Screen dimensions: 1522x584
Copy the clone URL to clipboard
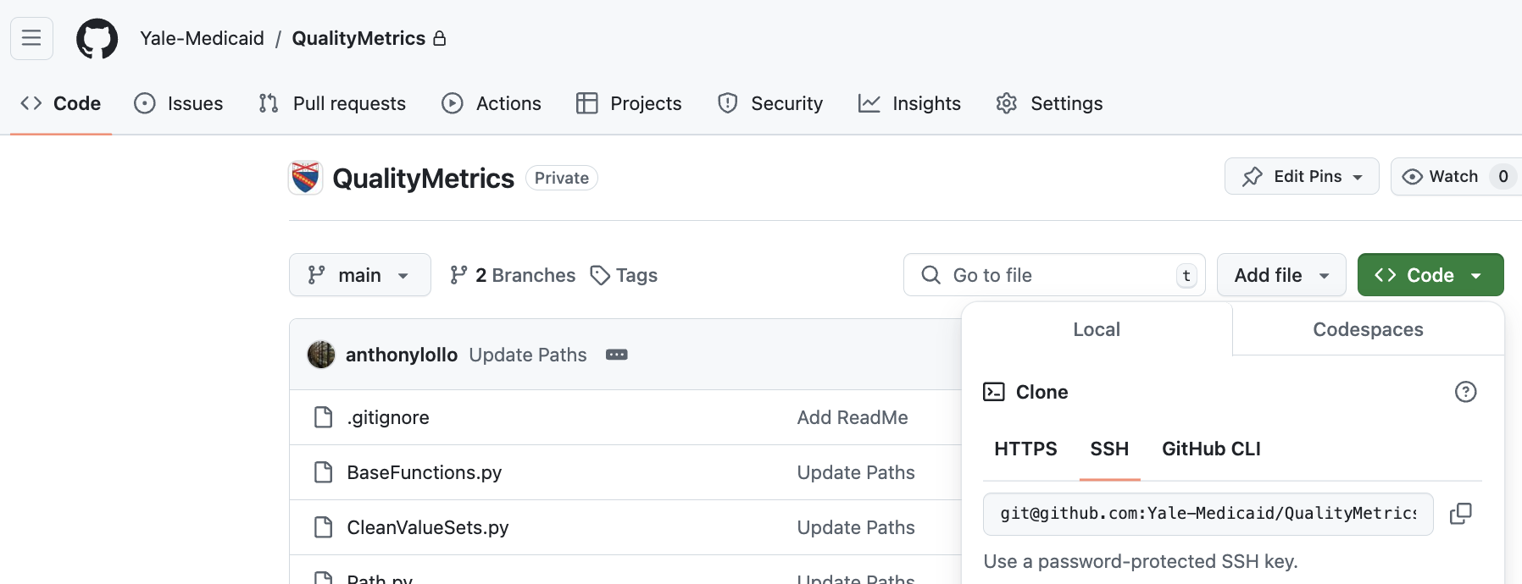[1461, 514]
